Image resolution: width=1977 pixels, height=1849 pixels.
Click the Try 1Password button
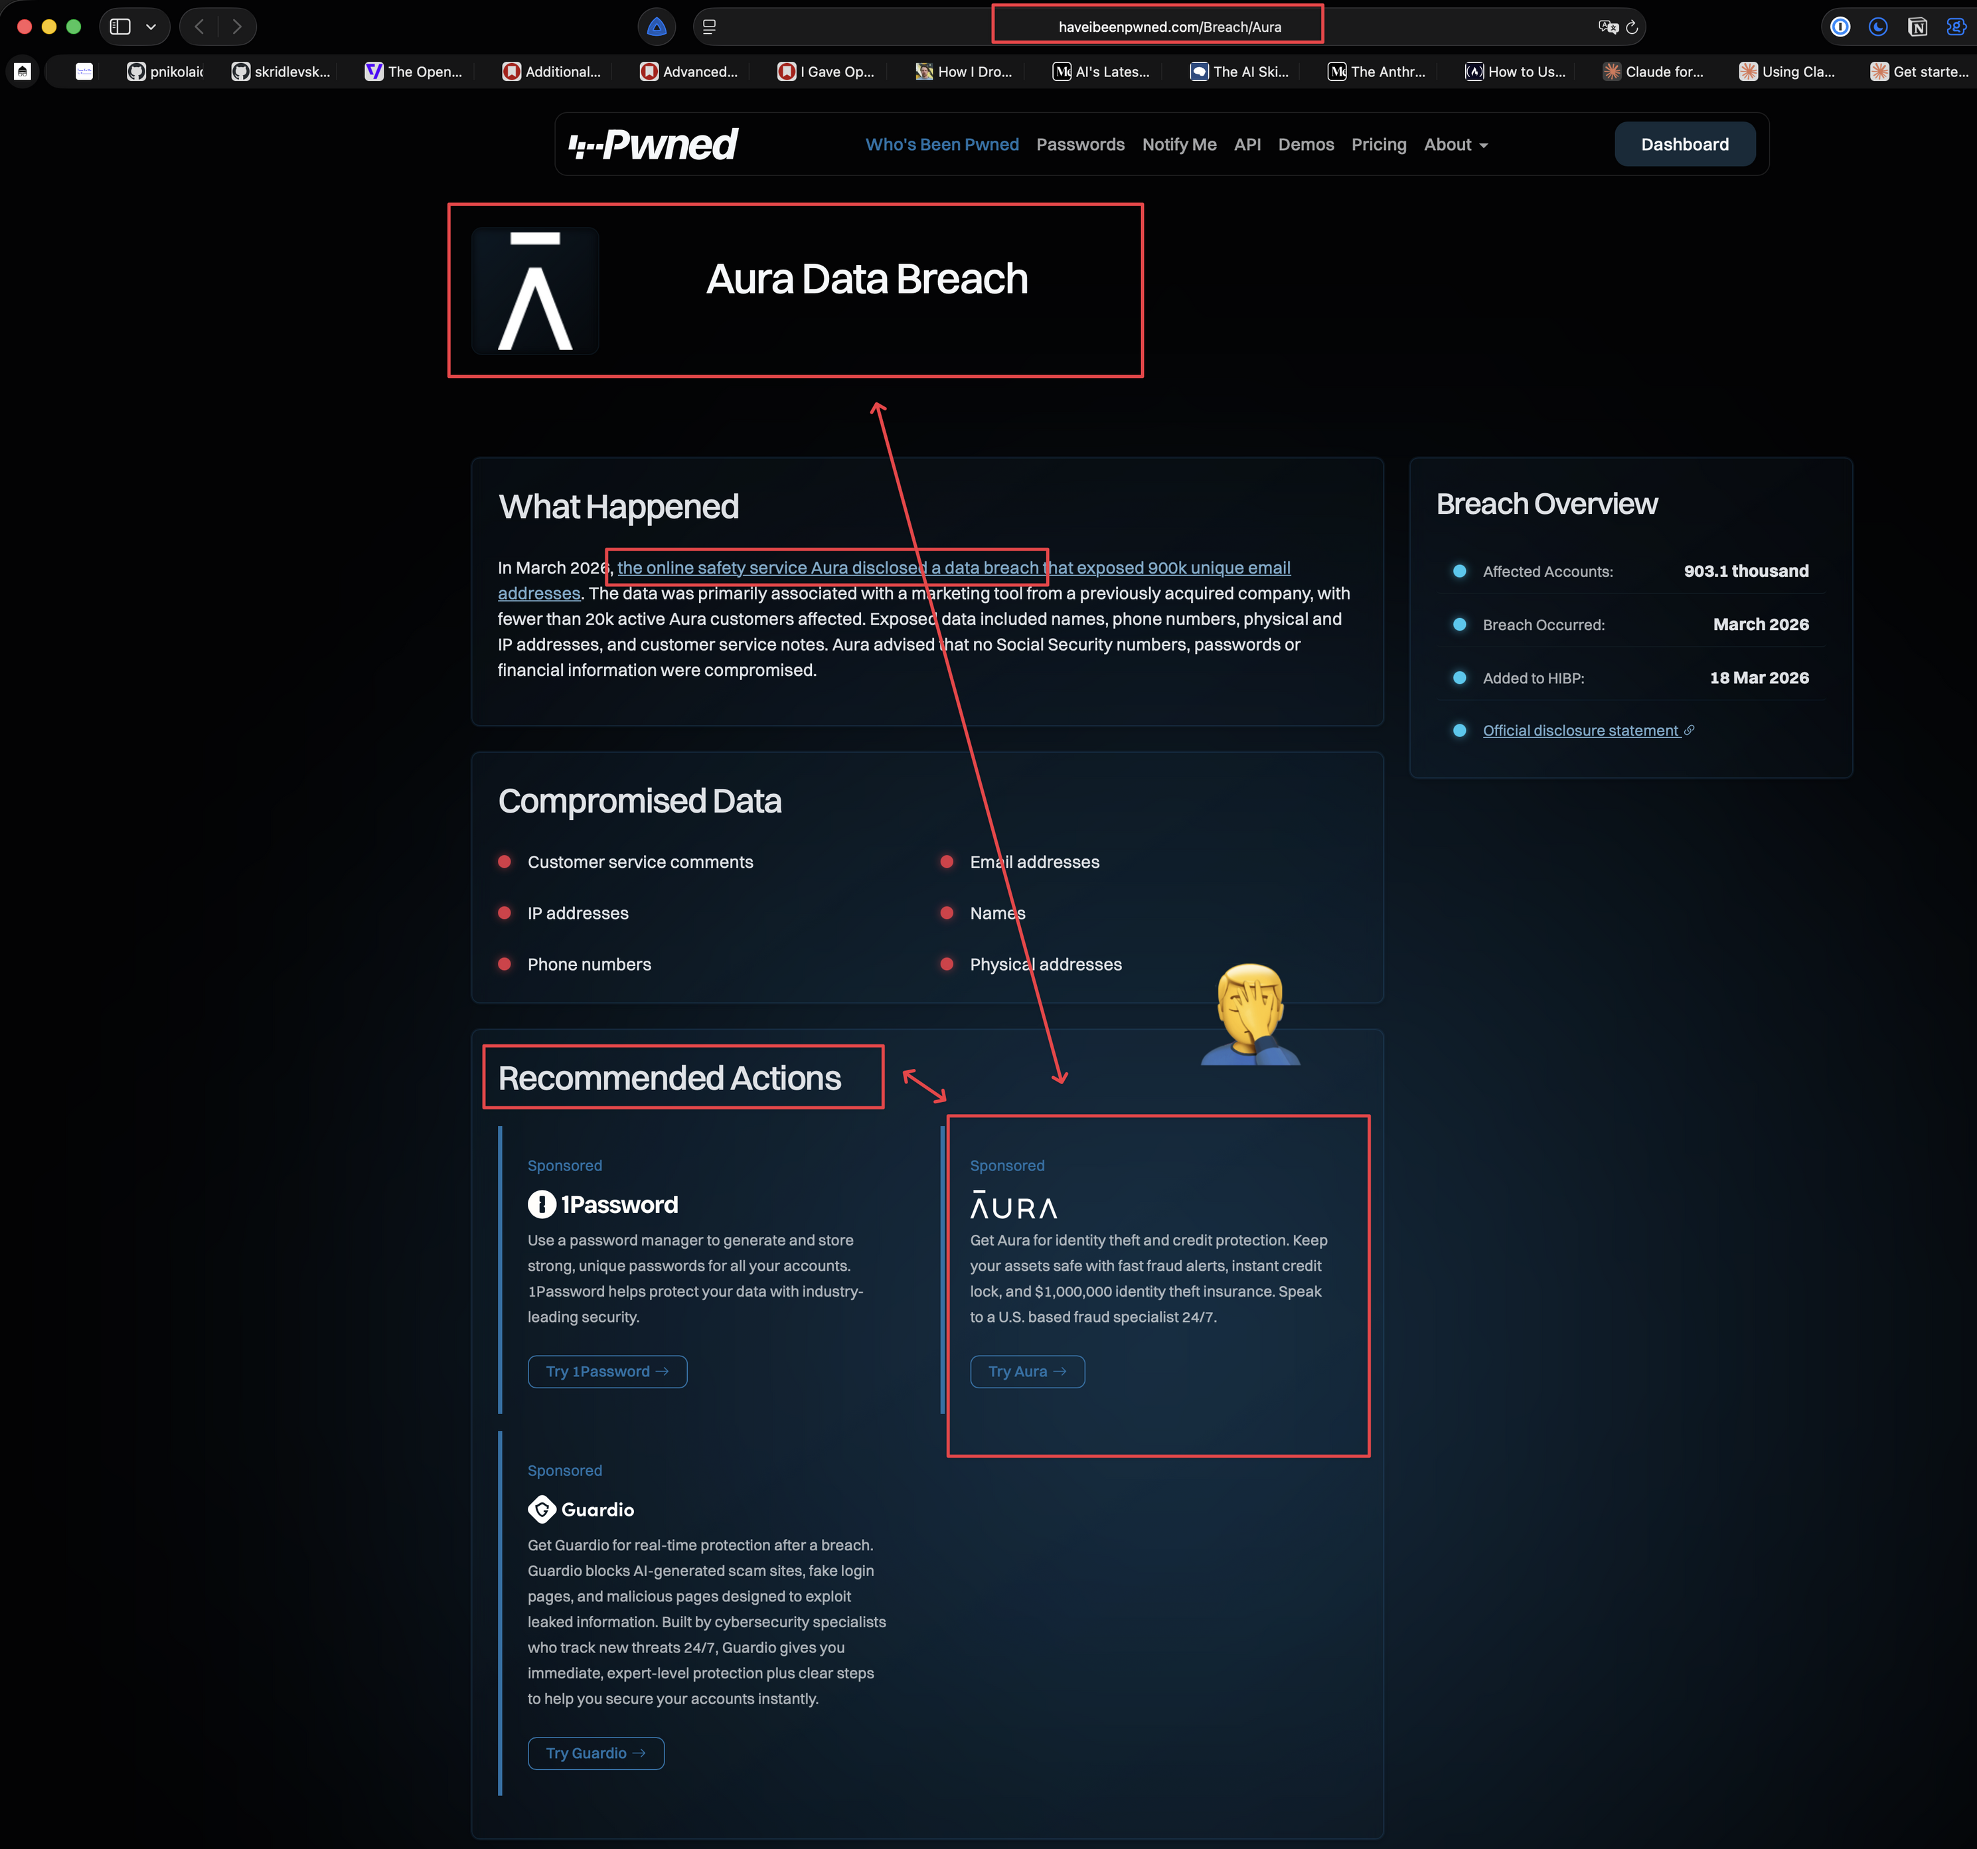(607, 1372)
